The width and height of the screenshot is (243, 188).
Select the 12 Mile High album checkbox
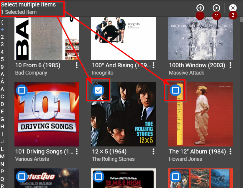pos(98,177)
